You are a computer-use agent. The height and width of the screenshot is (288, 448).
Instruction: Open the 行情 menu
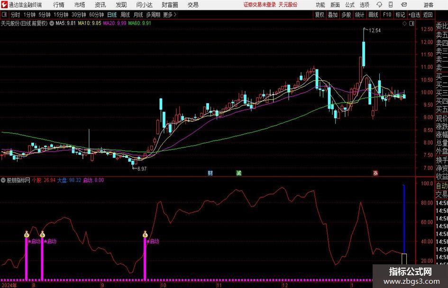pos(59,5)
